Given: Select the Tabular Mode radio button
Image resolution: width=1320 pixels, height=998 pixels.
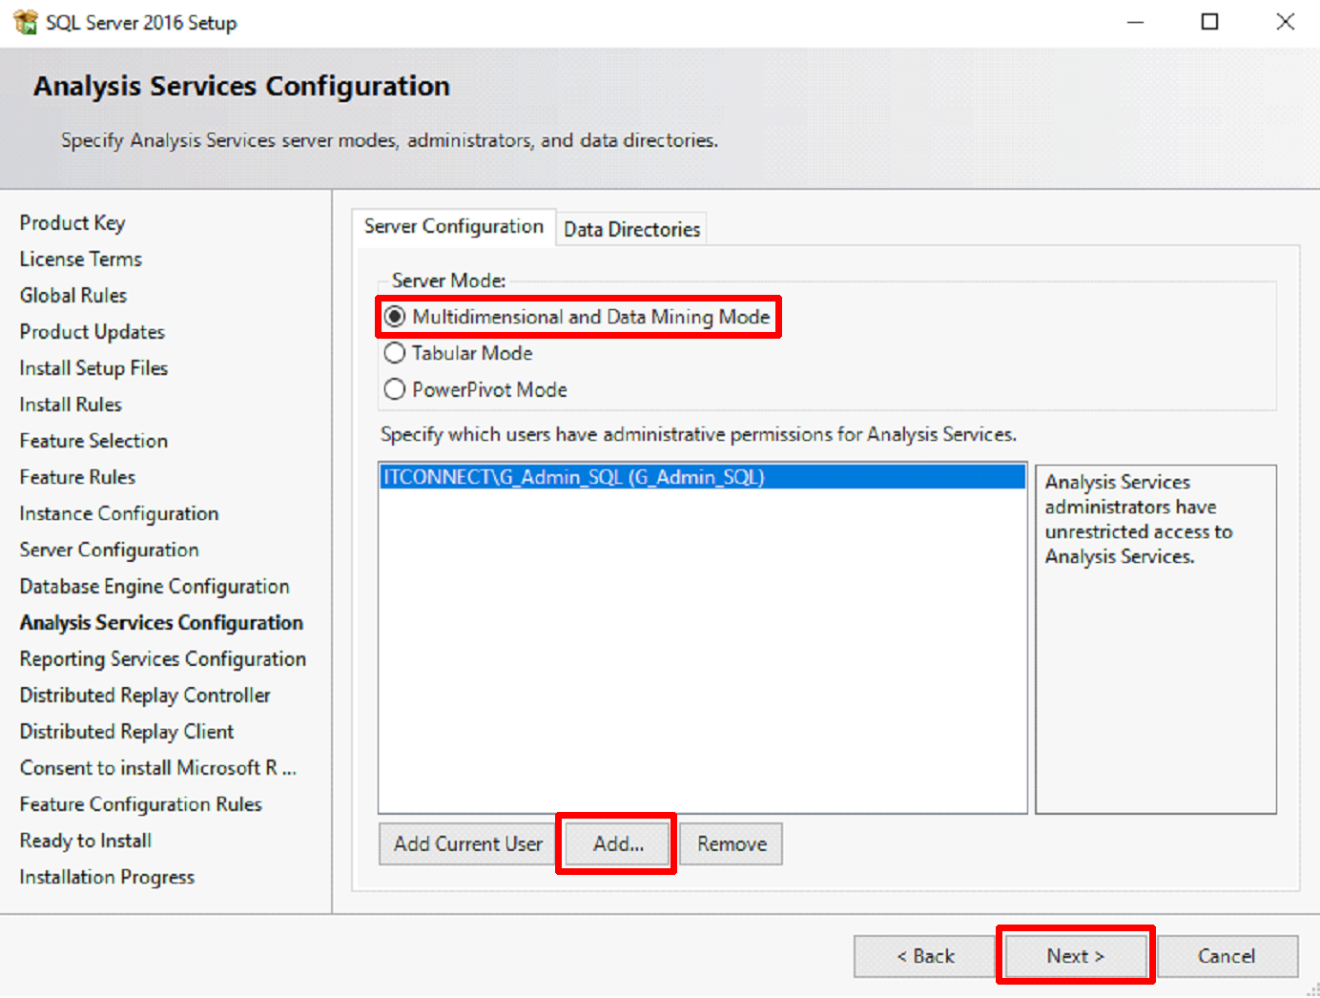Looking at the screenshot, I should pyautogui.click(x=395, y=353).
